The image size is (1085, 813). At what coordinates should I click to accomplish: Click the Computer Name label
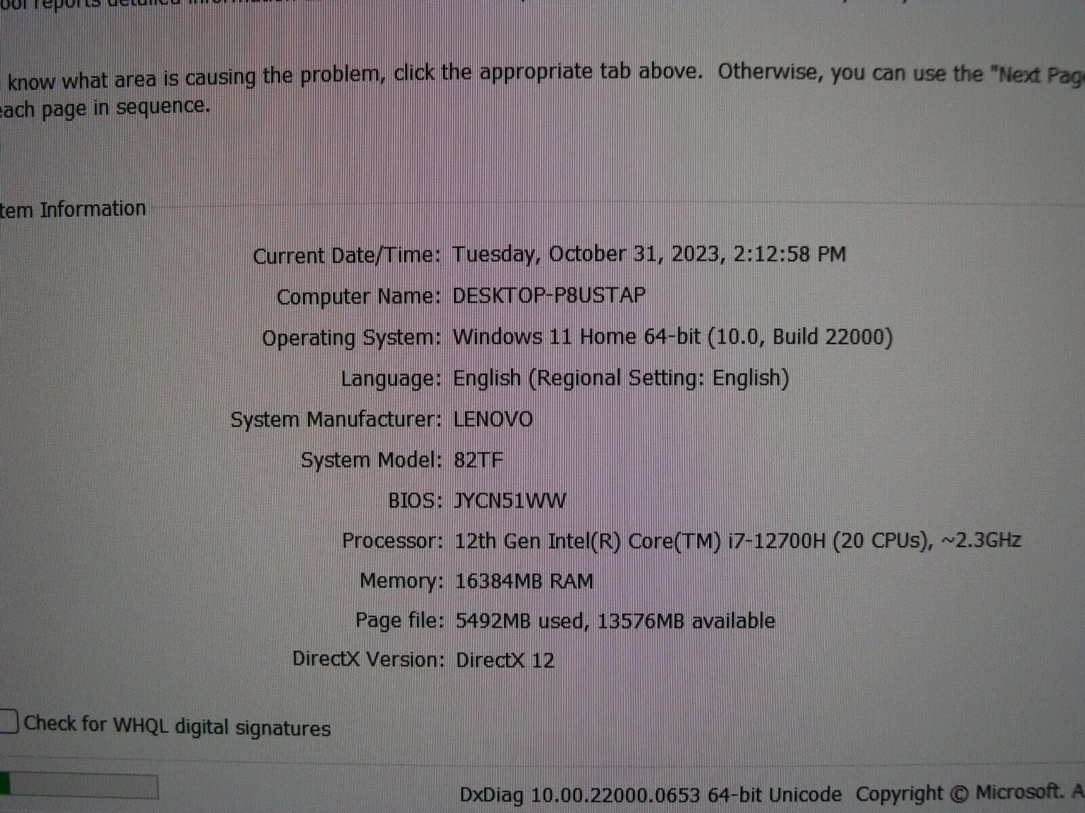click(359, 297)
